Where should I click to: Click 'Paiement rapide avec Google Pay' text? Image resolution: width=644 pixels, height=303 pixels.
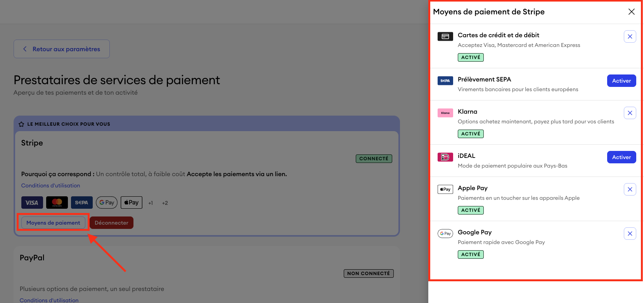click(x=501, y=242)
